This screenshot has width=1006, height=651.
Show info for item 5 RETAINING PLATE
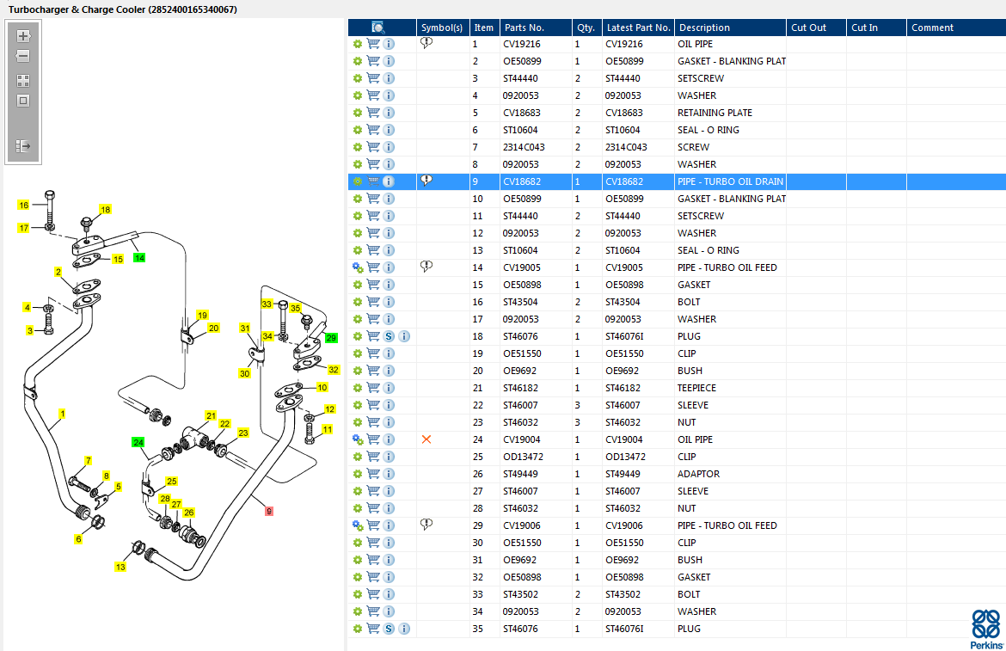click(x=389, y=113)
